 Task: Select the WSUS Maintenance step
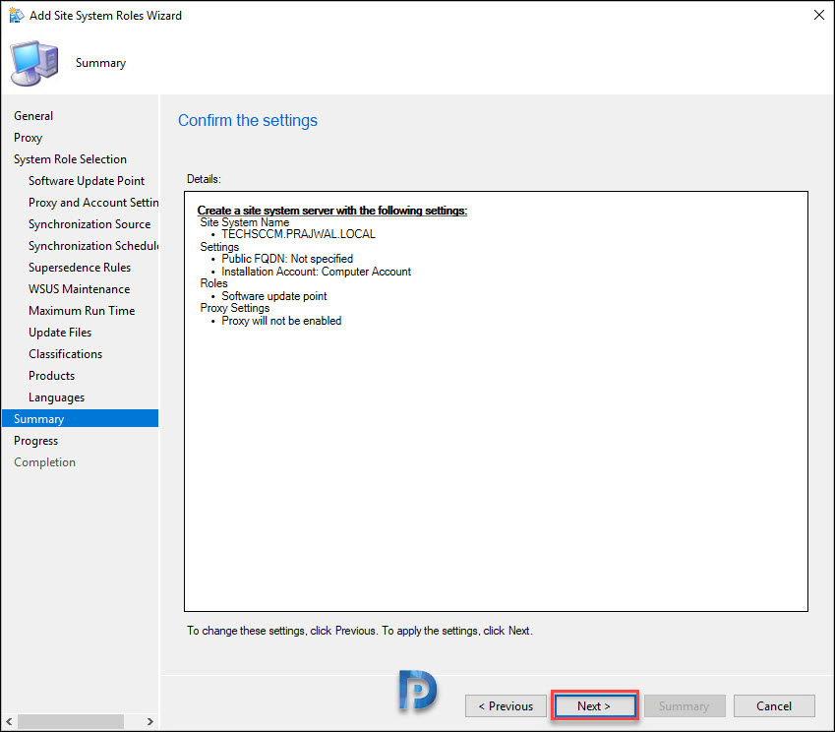pyautogui.click(x=80, y=289)
